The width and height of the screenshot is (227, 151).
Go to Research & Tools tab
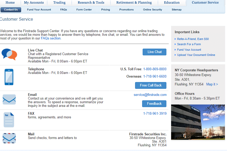(91, 3)
